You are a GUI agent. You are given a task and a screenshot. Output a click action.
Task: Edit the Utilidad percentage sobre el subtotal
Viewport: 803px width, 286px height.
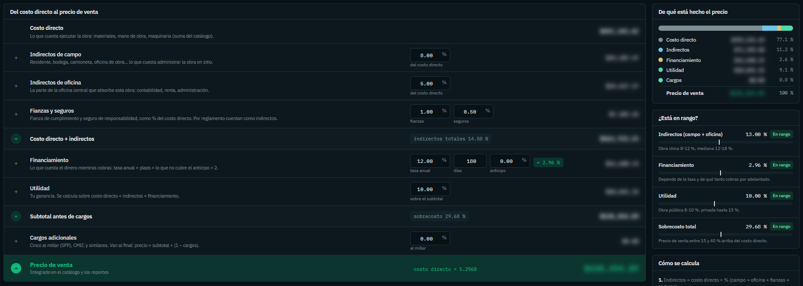430,189
